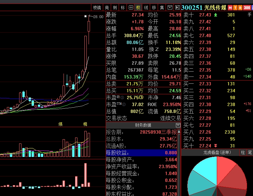Screen dimensions: 253x196
Task: Select the stock title 300251 光线传媒
Action: pos(204,8)
